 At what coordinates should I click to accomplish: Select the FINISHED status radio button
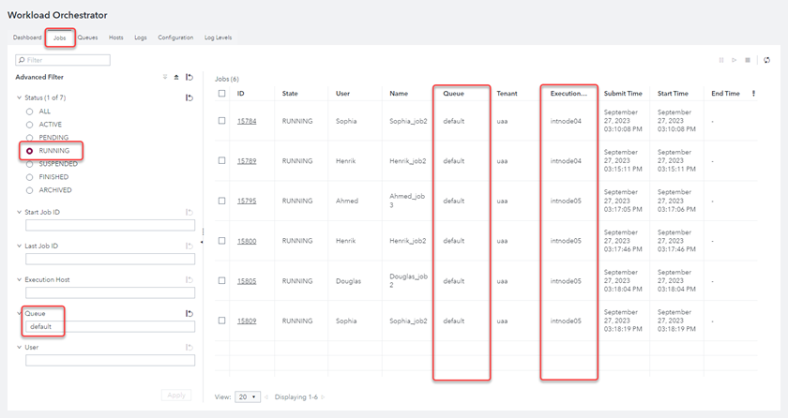(x=30, y=177)
